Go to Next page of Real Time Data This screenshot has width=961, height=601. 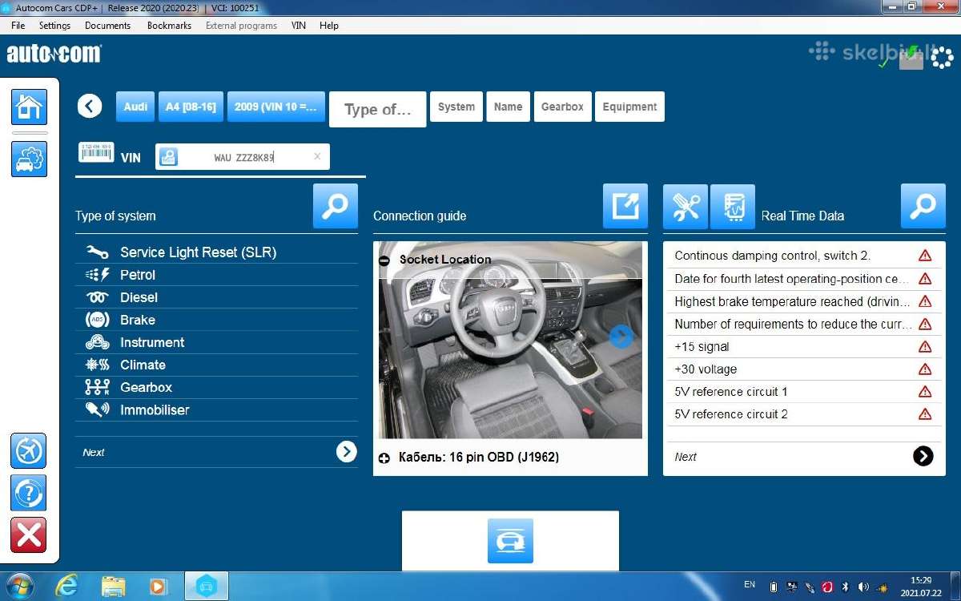(x=923, y=456)
